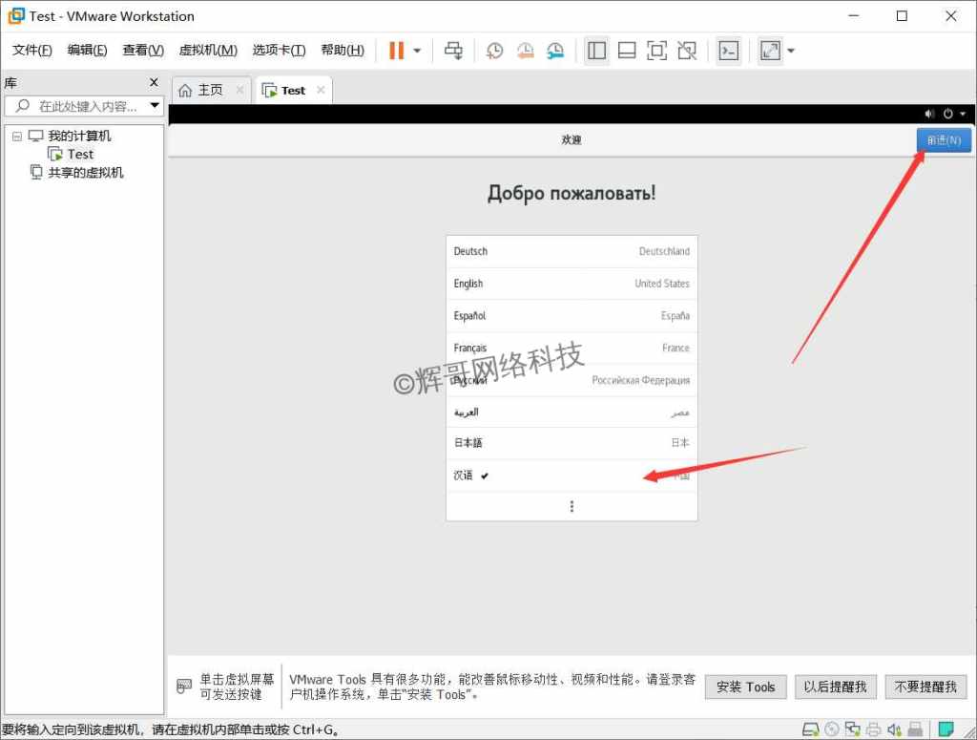Enter full screen mode
The image size is (977, 740).
click(656, 51)
